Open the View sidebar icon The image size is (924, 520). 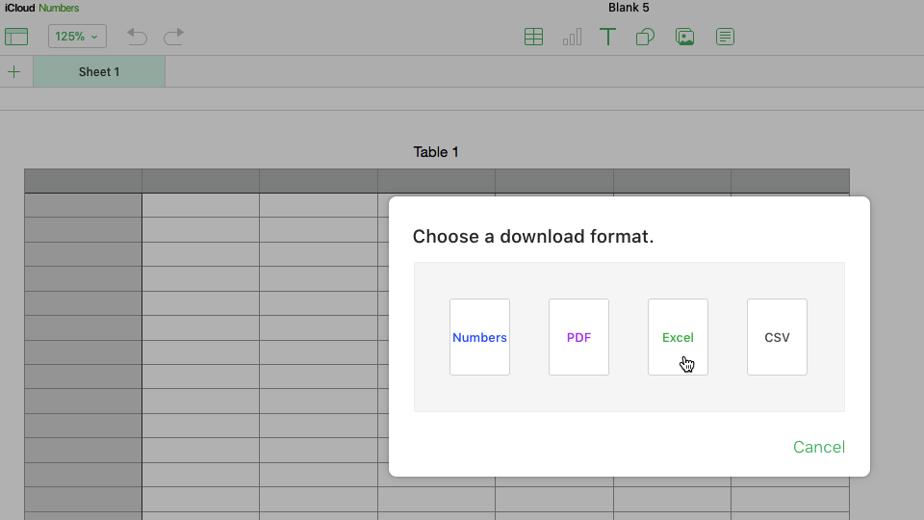pyautogui.click(x=16, y=37)
